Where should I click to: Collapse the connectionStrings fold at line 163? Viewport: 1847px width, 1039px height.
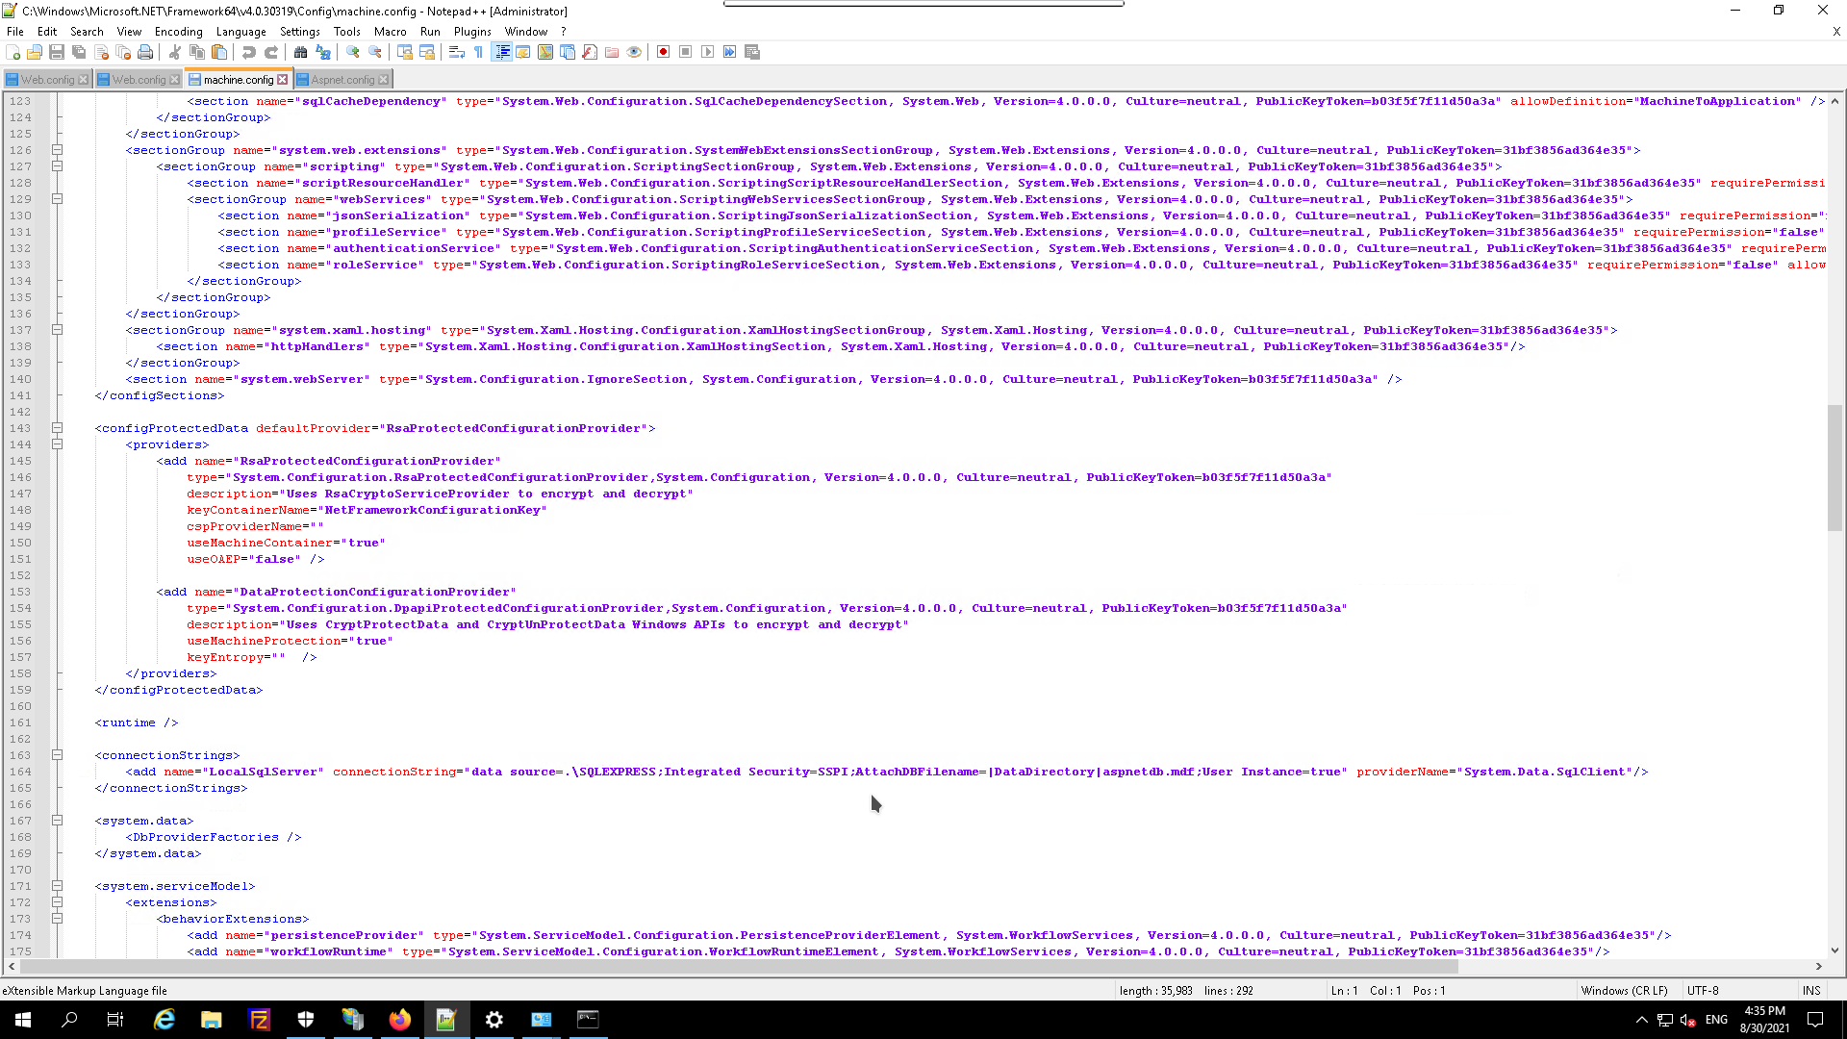[x=57, y=755]
